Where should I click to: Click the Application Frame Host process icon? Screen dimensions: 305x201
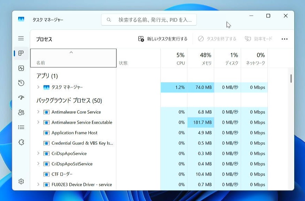coord(46,133)
